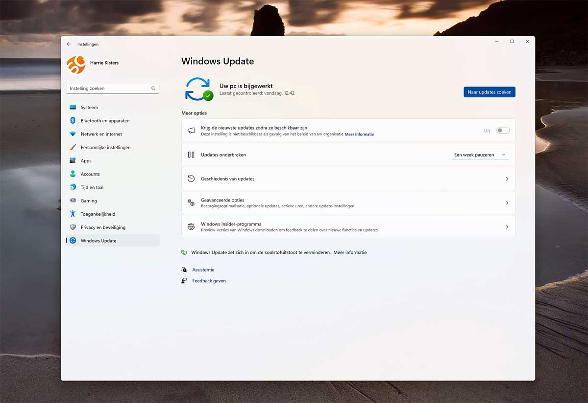
Task: Open the Een week pauzeren dropdown arrow
Action: pos(504,155)
